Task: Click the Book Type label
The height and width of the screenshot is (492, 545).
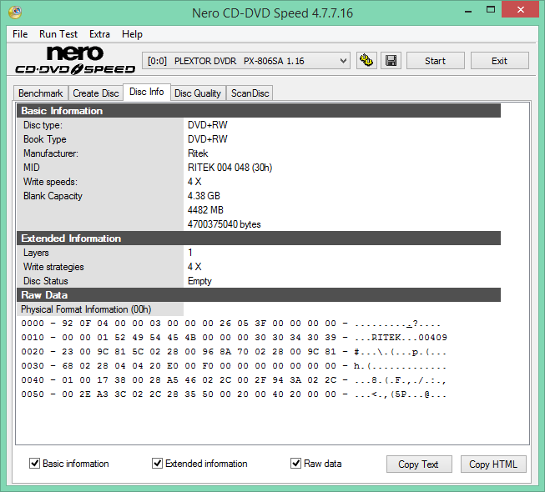Action: [x=45, y=139]
